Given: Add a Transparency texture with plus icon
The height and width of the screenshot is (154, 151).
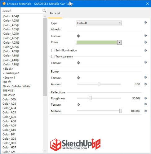Looking at the screenshot, I should tap(78, 63).
